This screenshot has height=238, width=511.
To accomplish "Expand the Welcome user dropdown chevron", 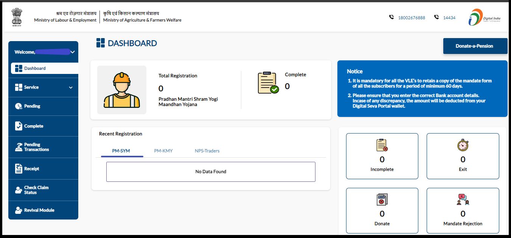I will click(x=73, y=52).
